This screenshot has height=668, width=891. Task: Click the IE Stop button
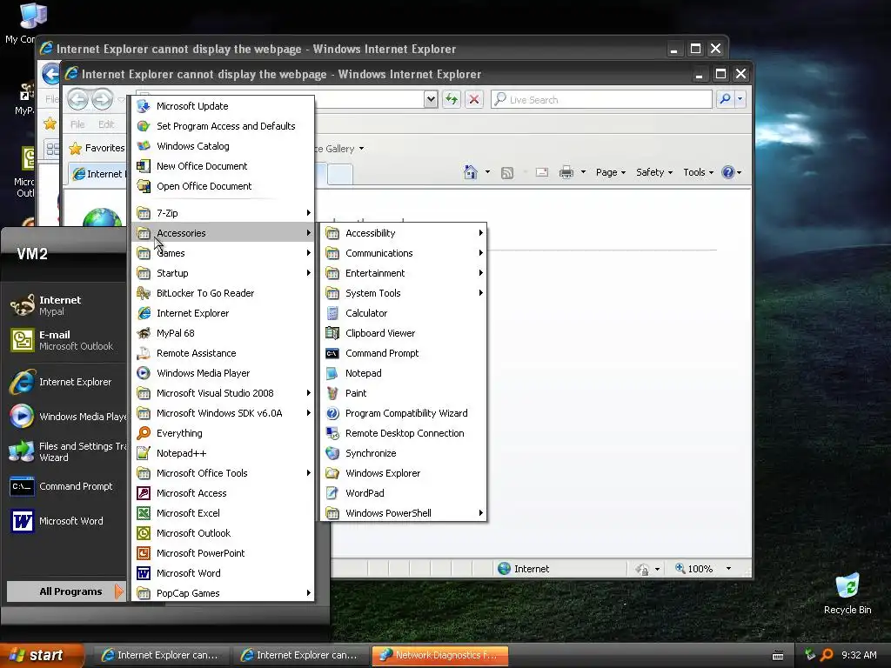[x=474, y=99]
